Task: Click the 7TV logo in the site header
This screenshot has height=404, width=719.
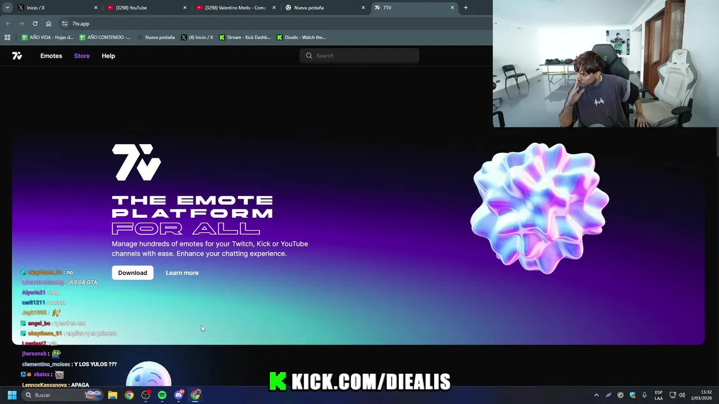Action: tap(17, 56)
